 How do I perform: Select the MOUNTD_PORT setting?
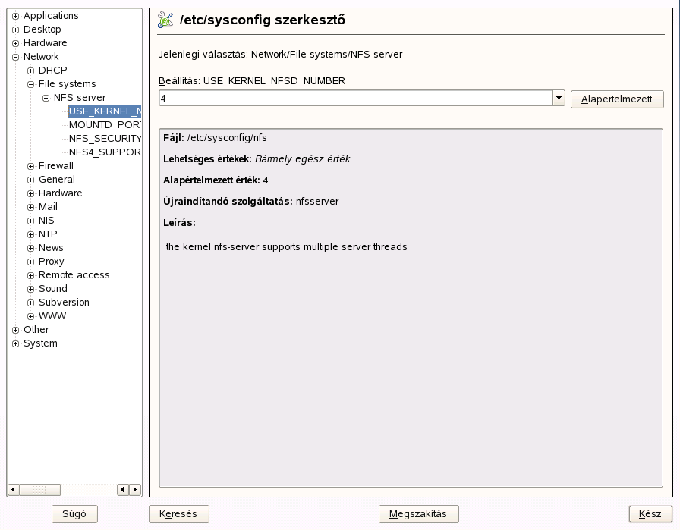click(106, 124)
